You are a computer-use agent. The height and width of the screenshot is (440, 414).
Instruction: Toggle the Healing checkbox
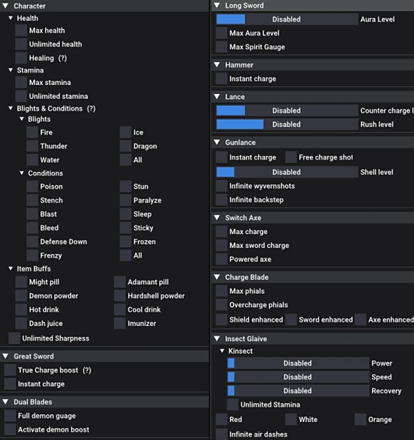(x=21, y=58)
